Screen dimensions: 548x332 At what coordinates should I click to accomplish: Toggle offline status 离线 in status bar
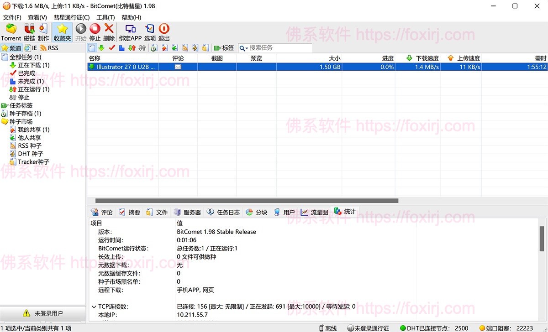click(329, 328)
